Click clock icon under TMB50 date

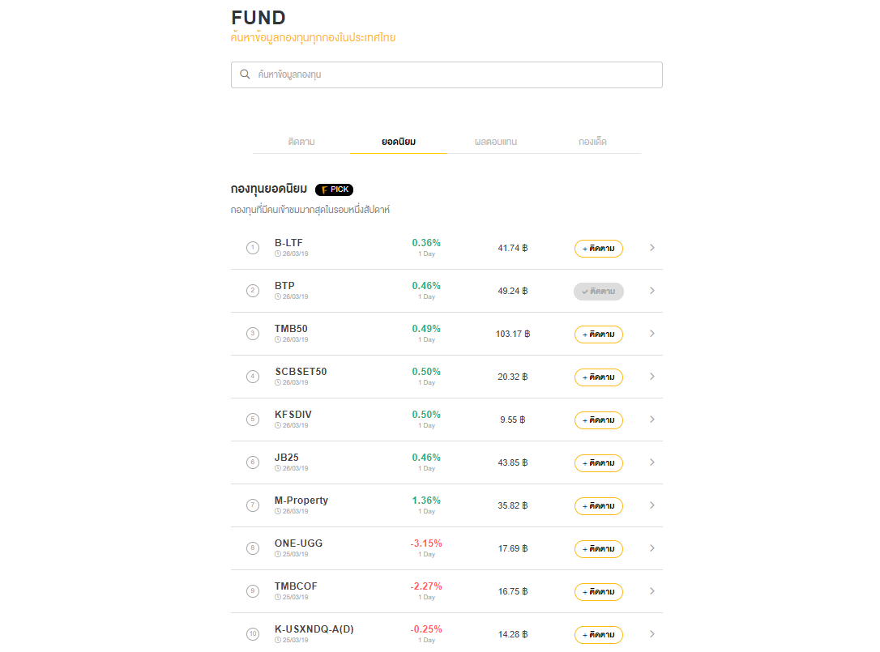277,339
